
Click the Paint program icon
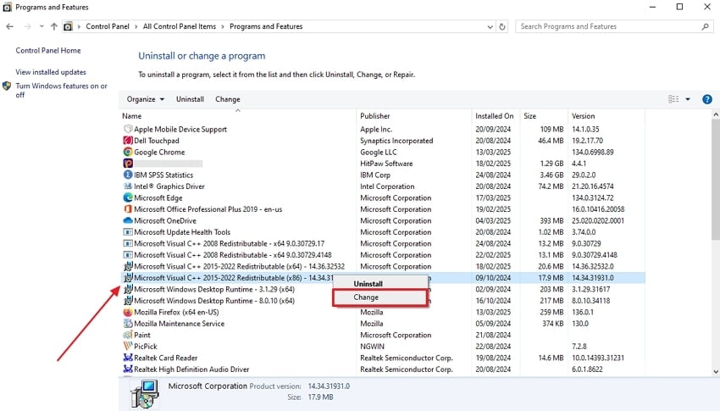(x=128, y=336)
